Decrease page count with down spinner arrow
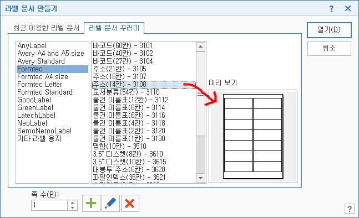Viewport: 359px width, 218px height. pos(73,207)
